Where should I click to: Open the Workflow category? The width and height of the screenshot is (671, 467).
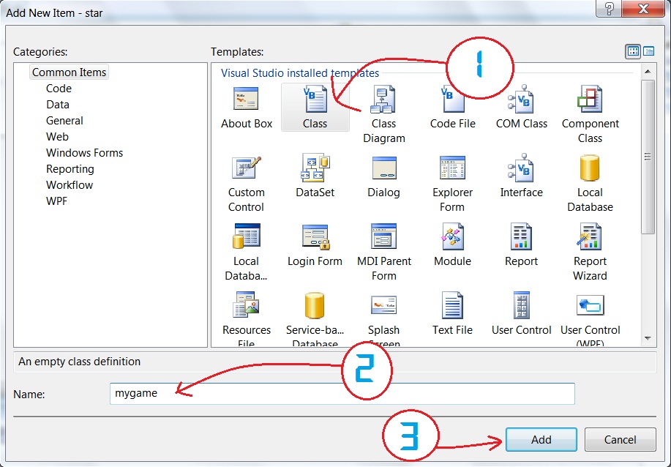(70, 185)
